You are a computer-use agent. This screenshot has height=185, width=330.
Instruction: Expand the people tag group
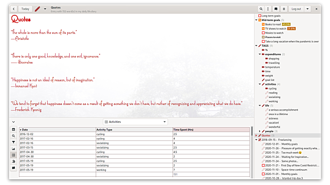260,131
